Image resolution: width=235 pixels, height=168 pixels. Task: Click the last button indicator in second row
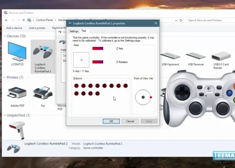pyautogui.click(x=97, y=93)
